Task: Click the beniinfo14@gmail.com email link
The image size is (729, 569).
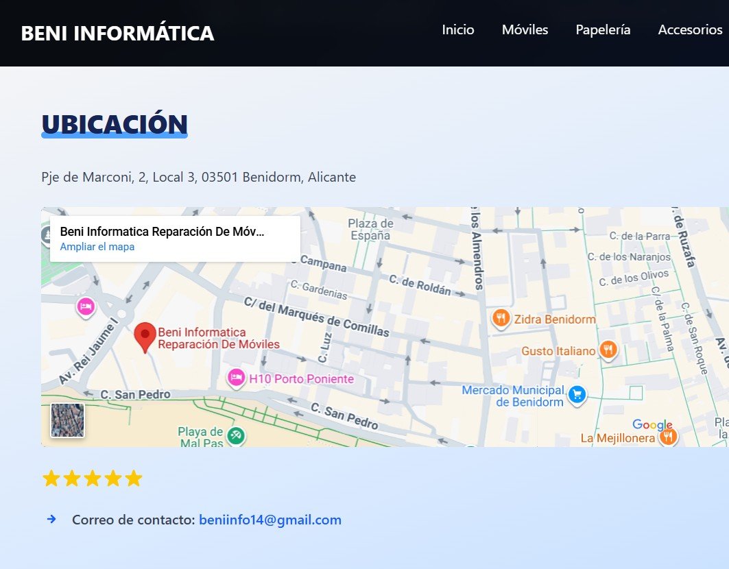Action: (270, 520)
